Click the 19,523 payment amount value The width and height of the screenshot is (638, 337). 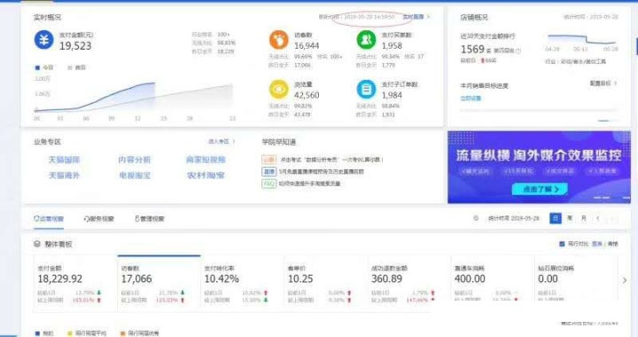click(x=75, y=46)
